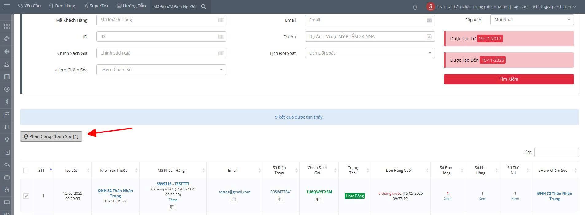Viewport: 585px width, 215px height.
Task: Open the flame icon in sidebar
Action: click(7, 190)
